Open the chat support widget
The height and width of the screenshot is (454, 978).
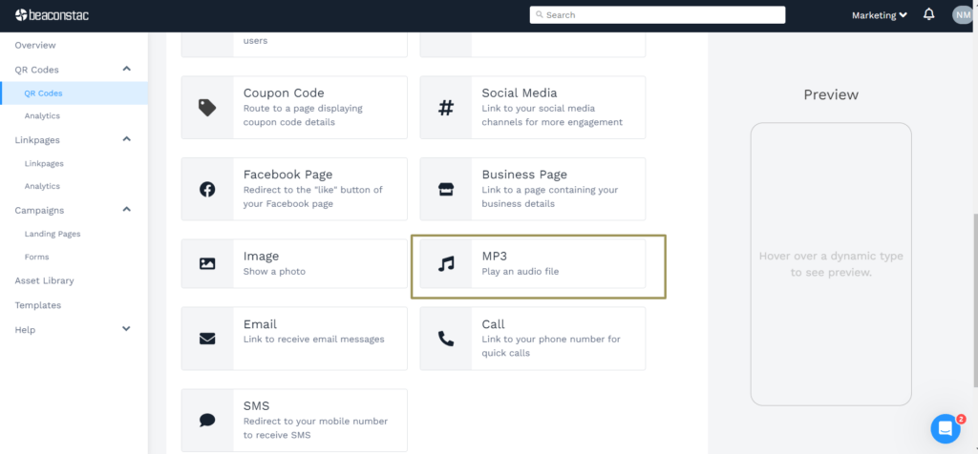[x=945, y=428]
